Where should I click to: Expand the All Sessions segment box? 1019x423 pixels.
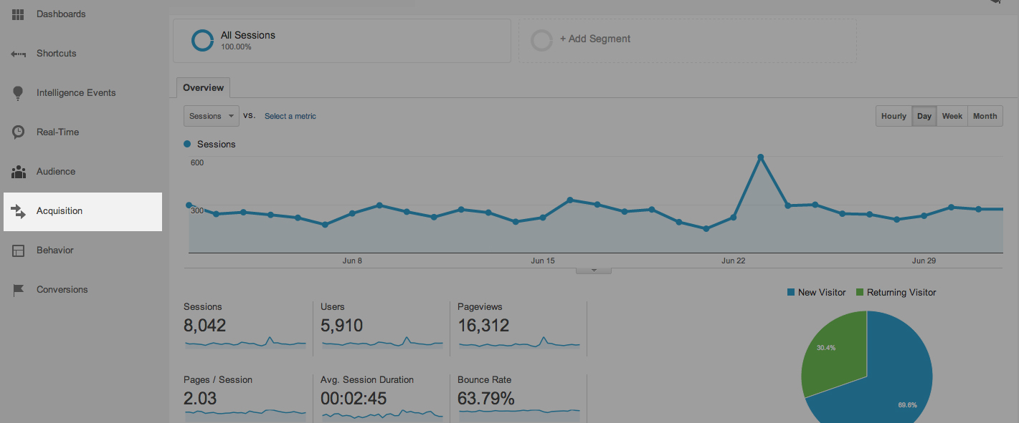point(342,41)
